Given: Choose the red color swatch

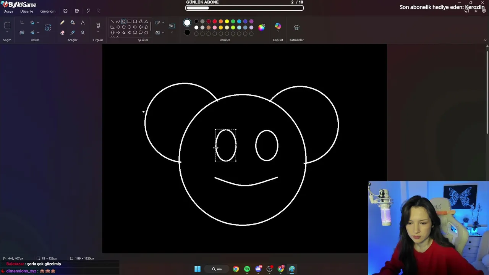Looking at the screenshot, I should (215, 21).
